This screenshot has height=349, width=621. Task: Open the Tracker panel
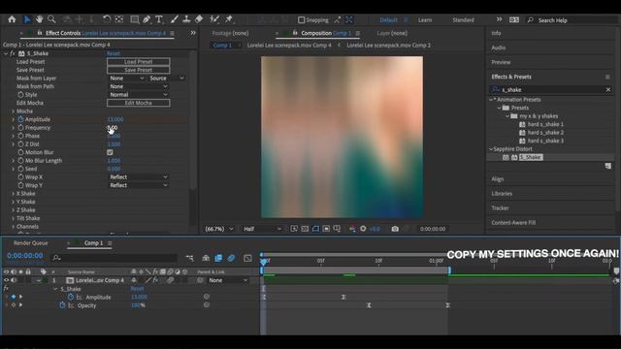click(x=500, y=208)
